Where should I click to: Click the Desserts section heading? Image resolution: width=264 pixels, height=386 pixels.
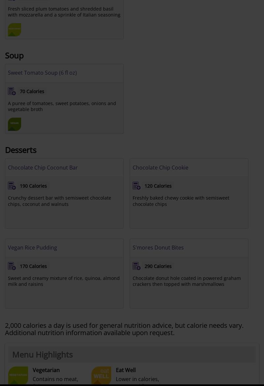pyautogui.click(x=21, y=150)
